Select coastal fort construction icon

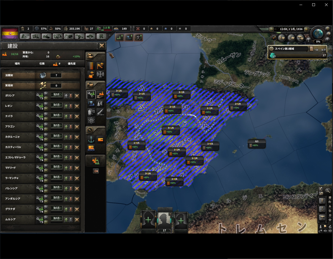coord(91,148)
